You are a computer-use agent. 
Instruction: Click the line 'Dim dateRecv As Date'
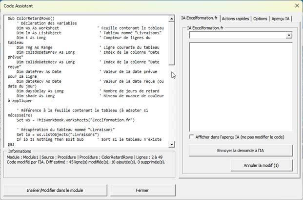tap(39, 81)
